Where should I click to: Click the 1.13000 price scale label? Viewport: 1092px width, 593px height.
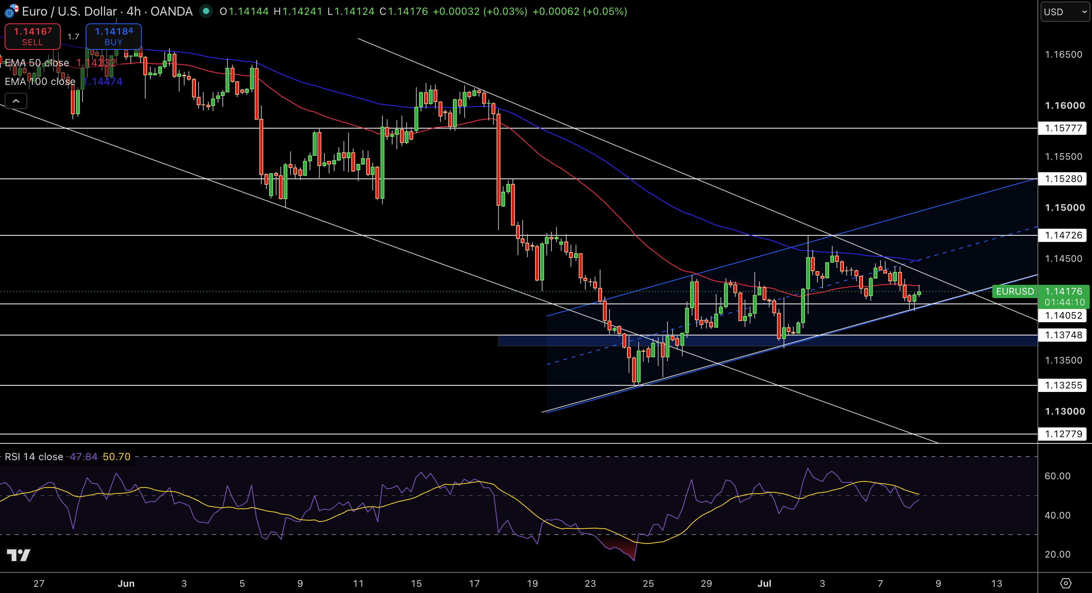[1065, 411]
